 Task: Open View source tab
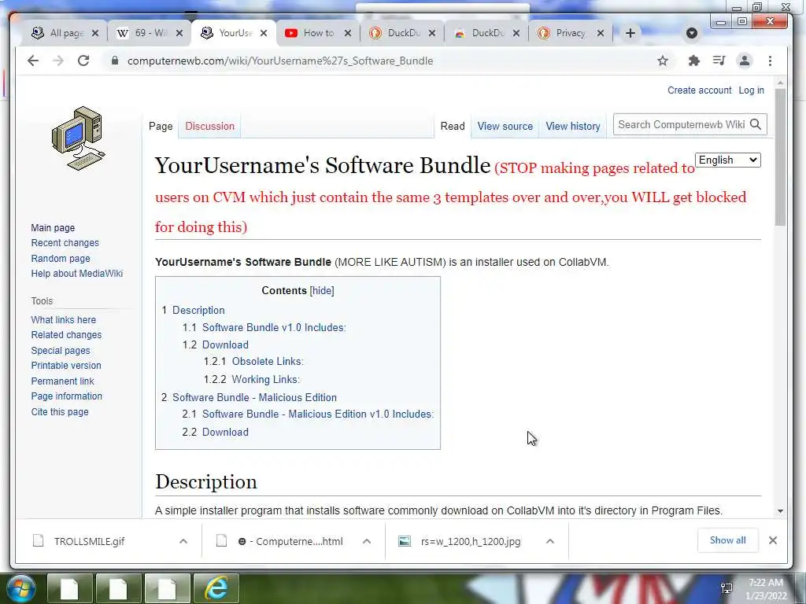click(x=505, y=126)
